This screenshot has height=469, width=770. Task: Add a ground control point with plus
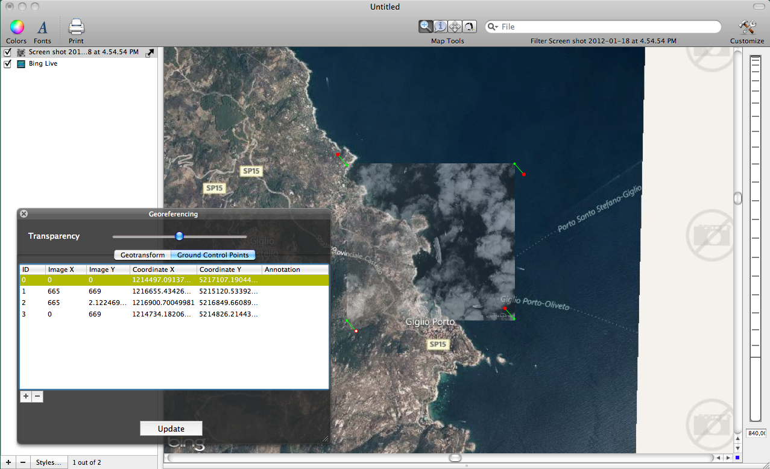point(26,396)
